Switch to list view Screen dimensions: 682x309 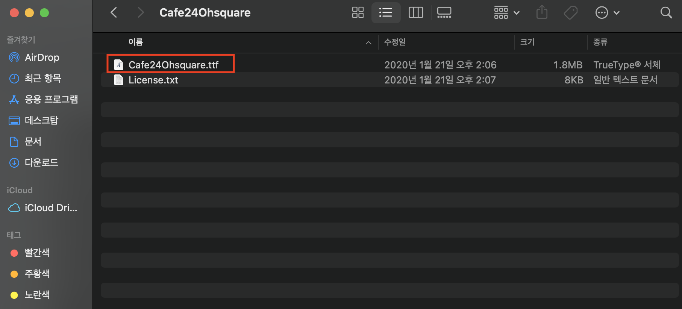point(386,12)
